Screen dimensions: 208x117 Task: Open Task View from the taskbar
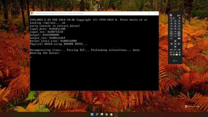point(102,114)
